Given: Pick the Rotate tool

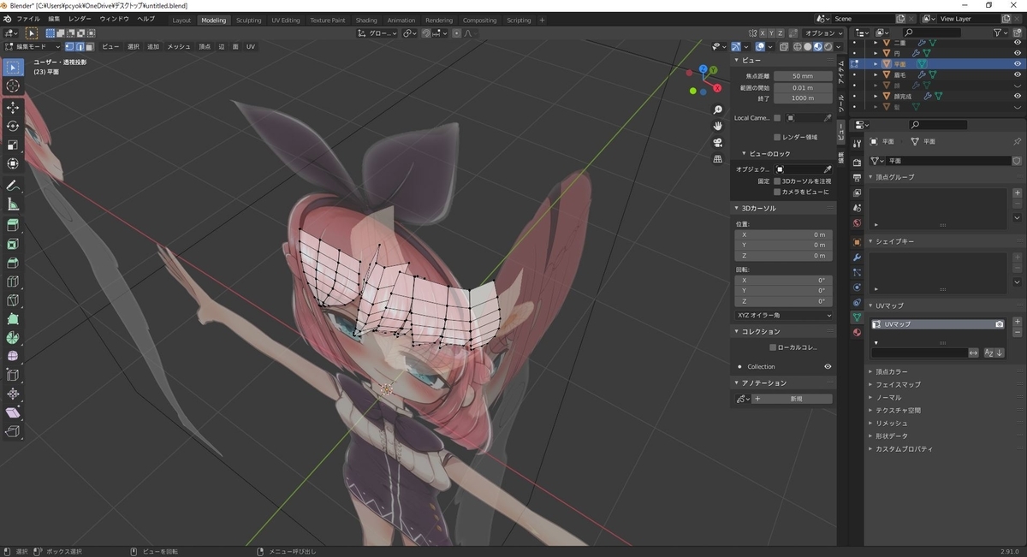Looking at the screenshot, I should (13, 126).
